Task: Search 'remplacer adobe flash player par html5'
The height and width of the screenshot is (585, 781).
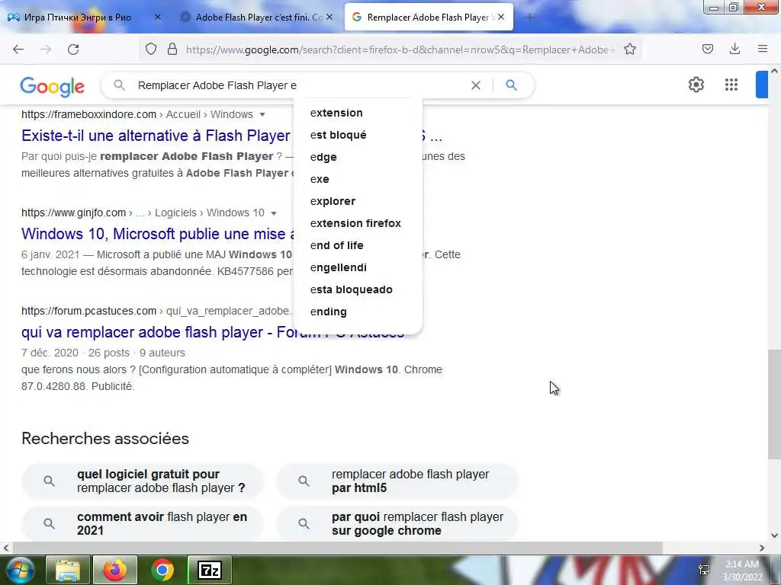Action: [x=397, y=481]
